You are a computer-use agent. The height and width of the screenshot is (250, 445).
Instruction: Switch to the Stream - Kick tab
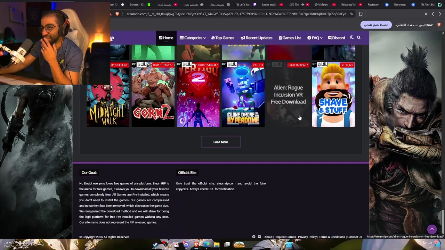point(140,5)
